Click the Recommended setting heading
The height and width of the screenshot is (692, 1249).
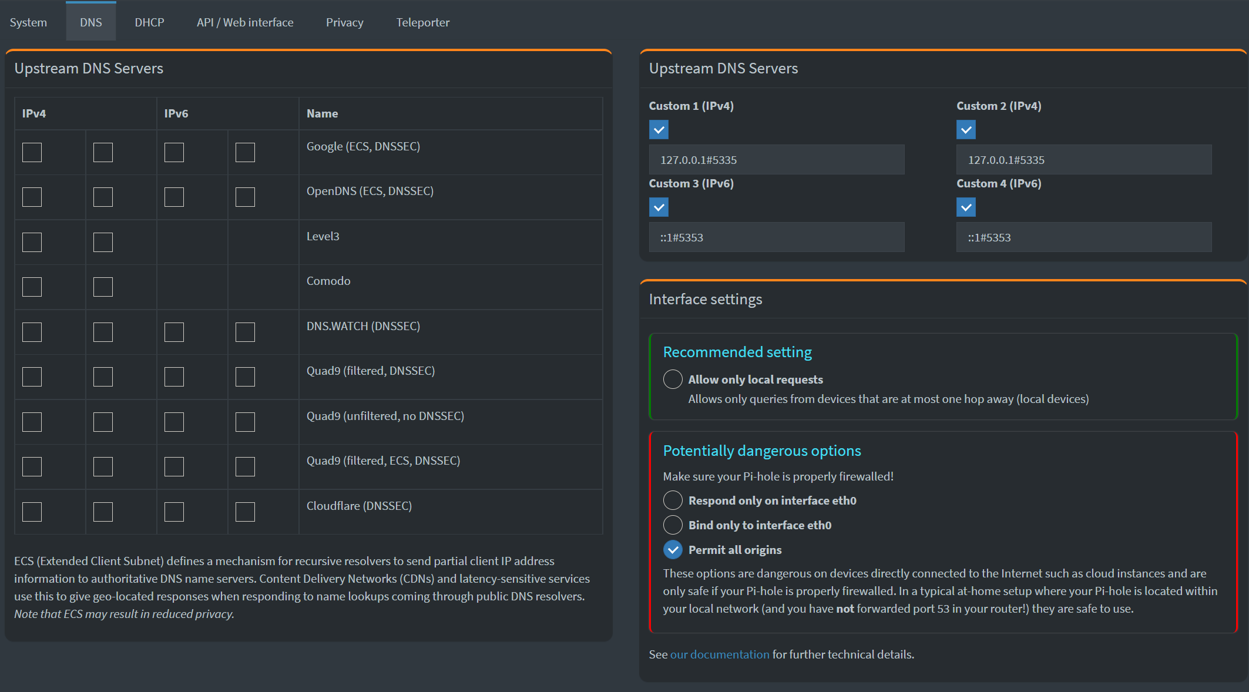tap(737, 352)
